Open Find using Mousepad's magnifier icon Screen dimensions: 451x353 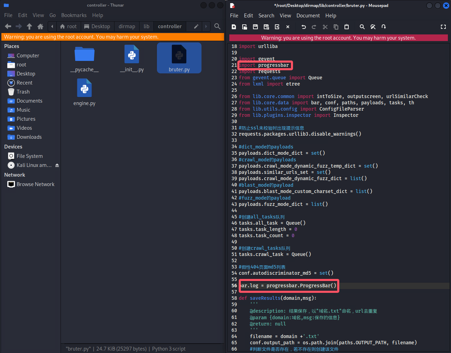click(362, 27)
